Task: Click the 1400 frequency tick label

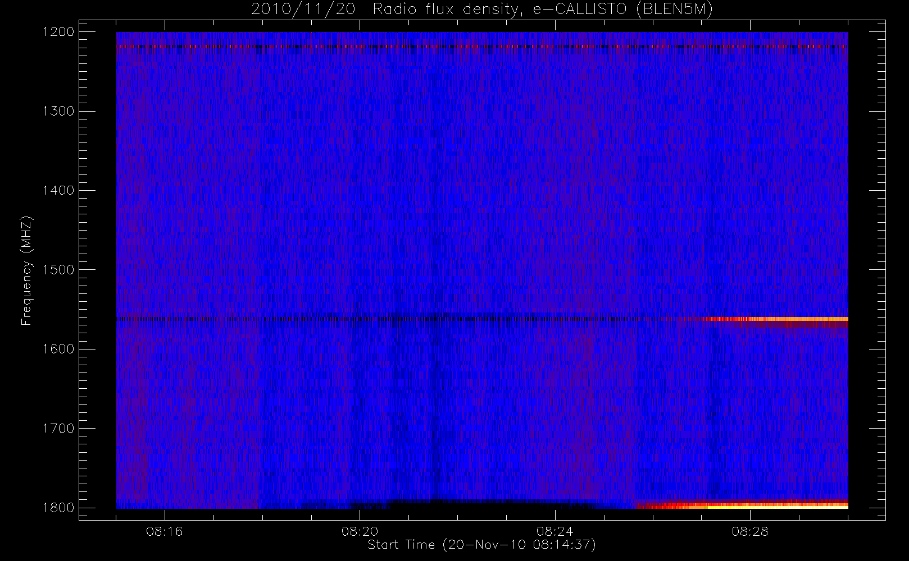Action: [x=58, y=191]
